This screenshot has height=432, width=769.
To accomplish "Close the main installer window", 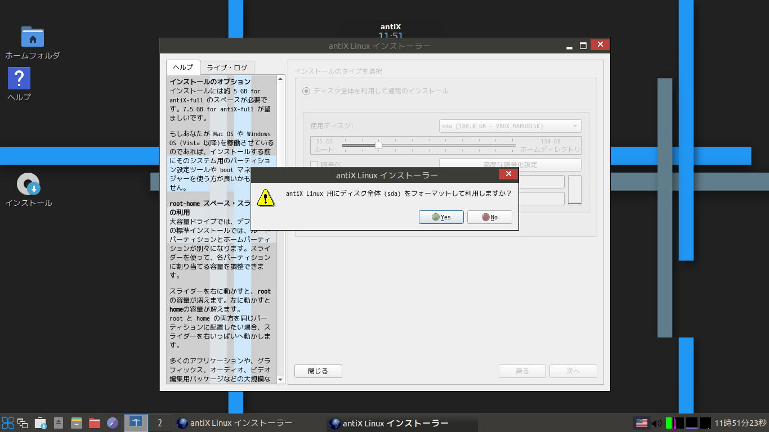I will click(x=600, y=45).
